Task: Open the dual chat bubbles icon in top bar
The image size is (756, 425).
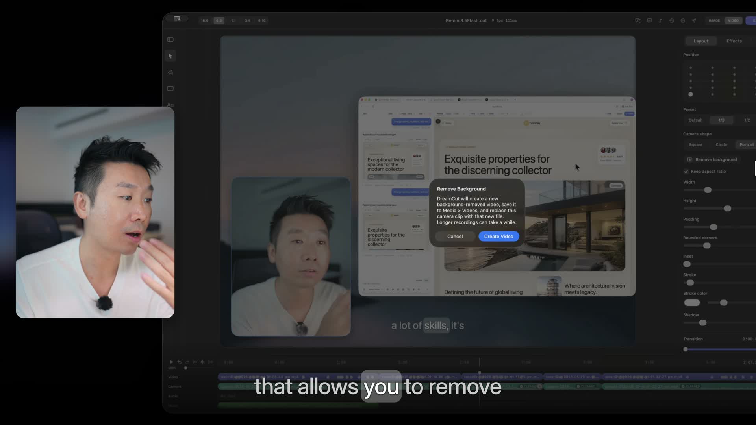Action: (638, 20)
